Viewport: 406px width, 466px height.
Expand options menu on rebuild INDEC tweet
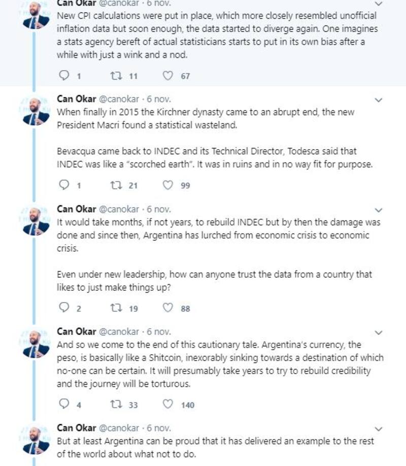coord(378,210)
